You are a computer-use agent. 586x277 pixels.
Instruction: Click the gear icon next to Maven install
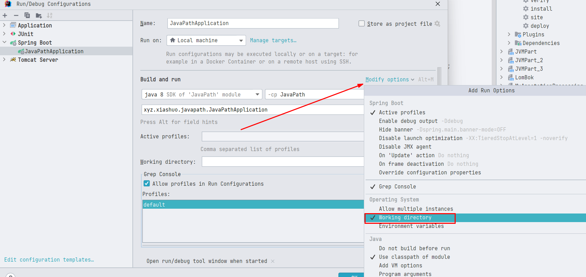click(x=526, y=9)
